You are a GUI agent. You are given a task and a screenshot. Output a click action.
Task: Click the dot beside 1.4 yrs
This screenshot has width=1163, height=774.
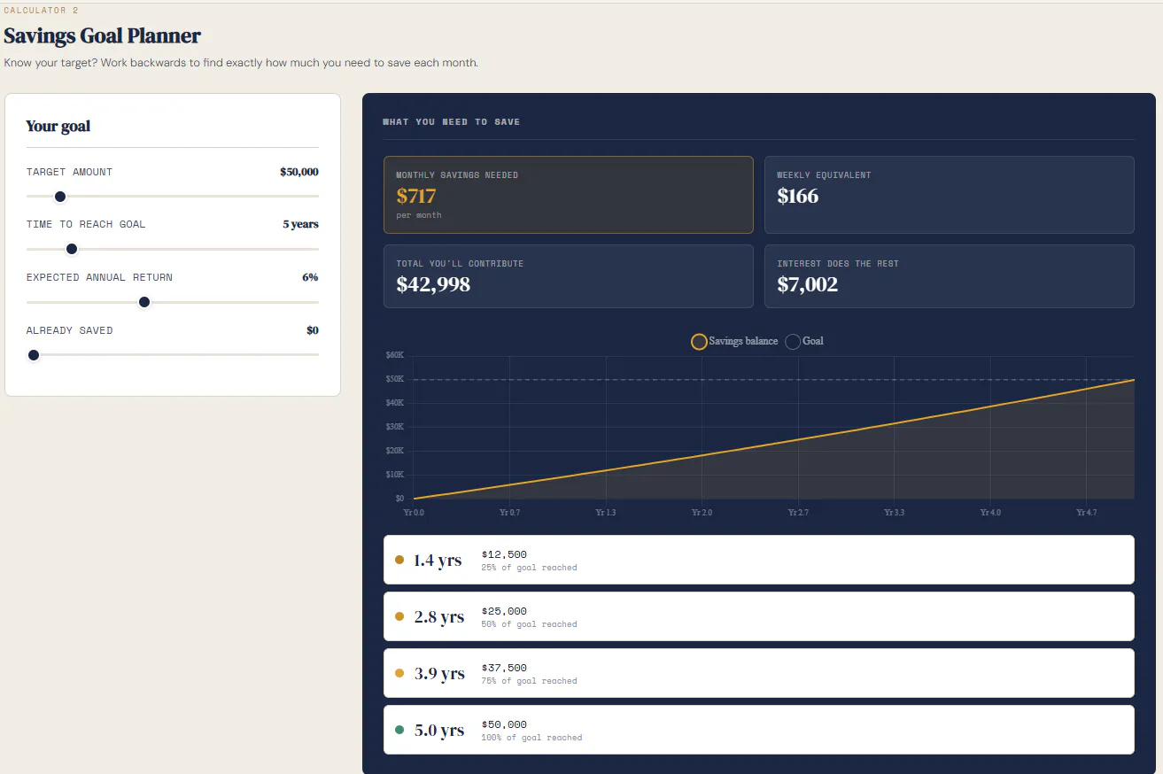[x=399, y=560]
